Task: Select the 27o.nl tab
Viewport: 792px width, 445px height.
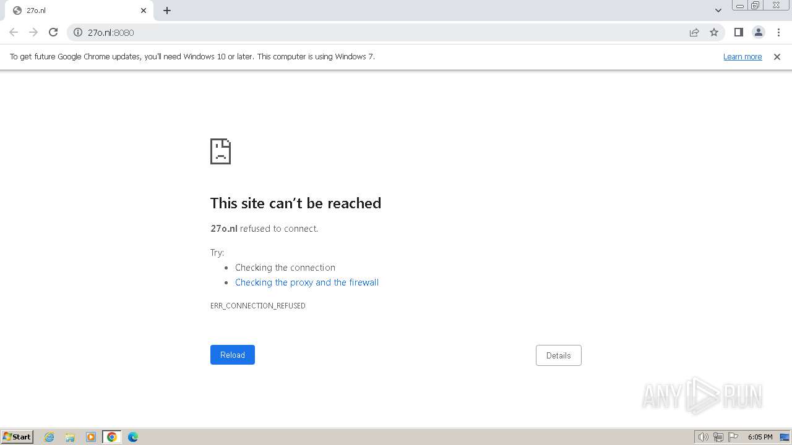Action: pyautogui.click(x=79, y=11)
